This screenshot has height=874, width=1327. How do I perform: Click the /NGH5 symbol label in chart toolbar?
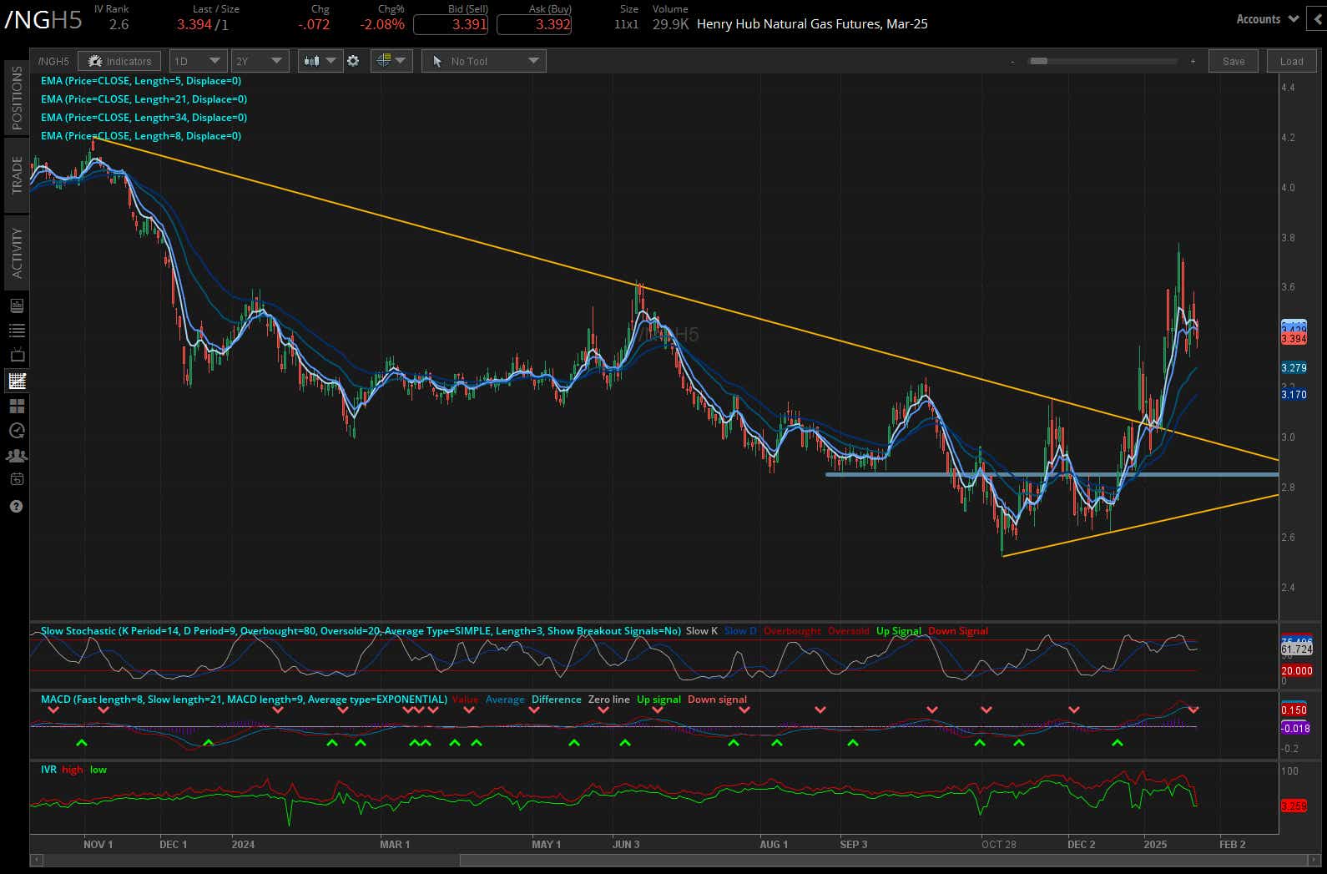(x=54, y=62)
